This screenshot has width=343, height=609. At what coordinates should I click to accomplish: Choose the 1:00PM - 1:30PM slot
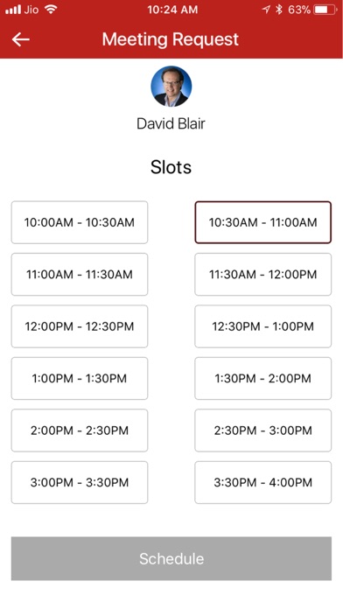pyautogui.click(x=80, y=378)
